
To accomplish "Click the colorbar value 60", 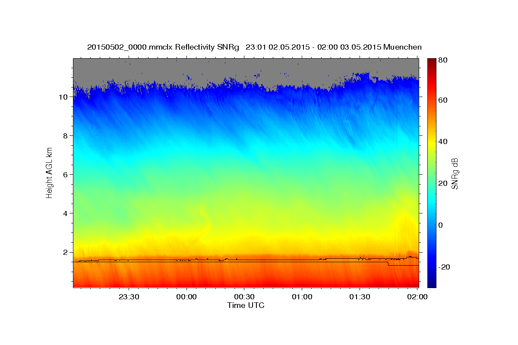I will tap(443, 100).
